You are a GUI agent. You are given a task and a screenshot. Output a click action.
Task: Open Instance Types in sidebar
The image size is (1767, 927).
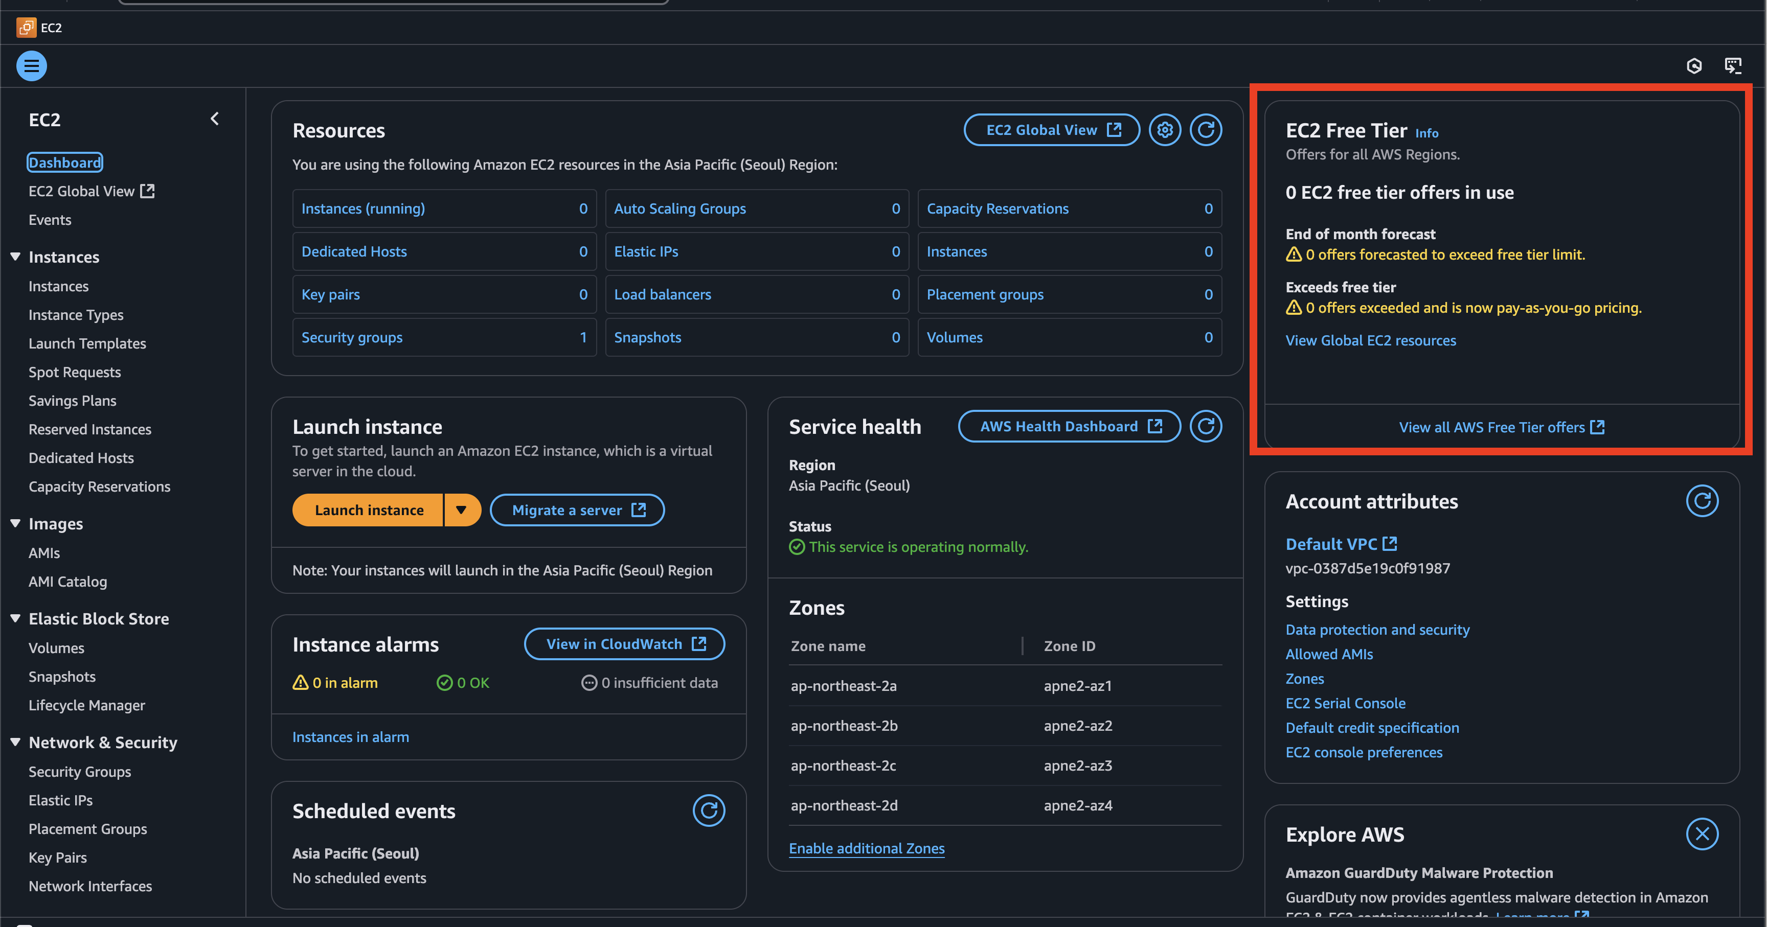(76, 315)
